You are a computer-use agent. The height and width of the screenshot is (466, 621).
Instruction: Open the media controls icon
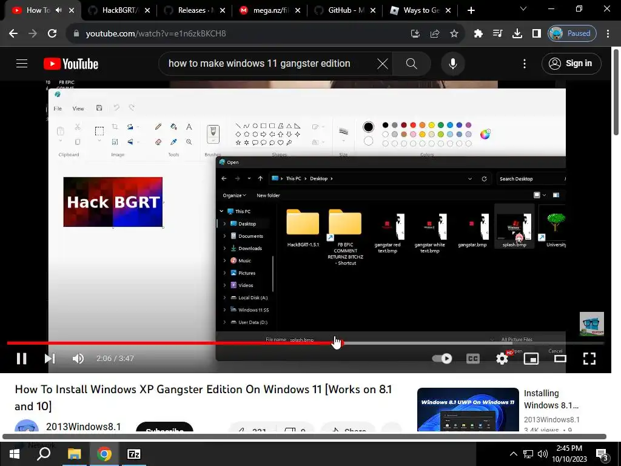[x=497, y=33]
